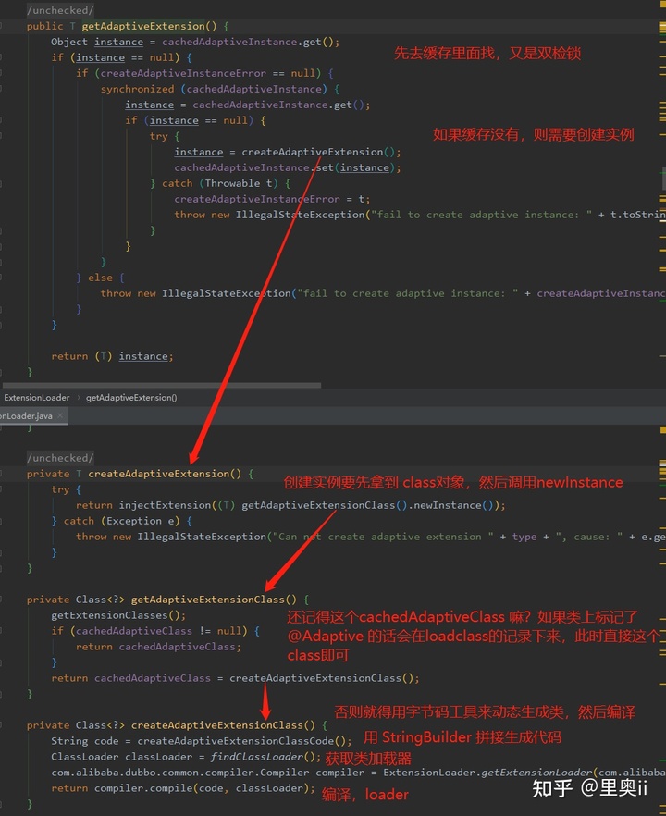Screen dimensions: 666x816
Task: Click compiler.compile(code, classLoader) statement
Action: click(204, 788)
